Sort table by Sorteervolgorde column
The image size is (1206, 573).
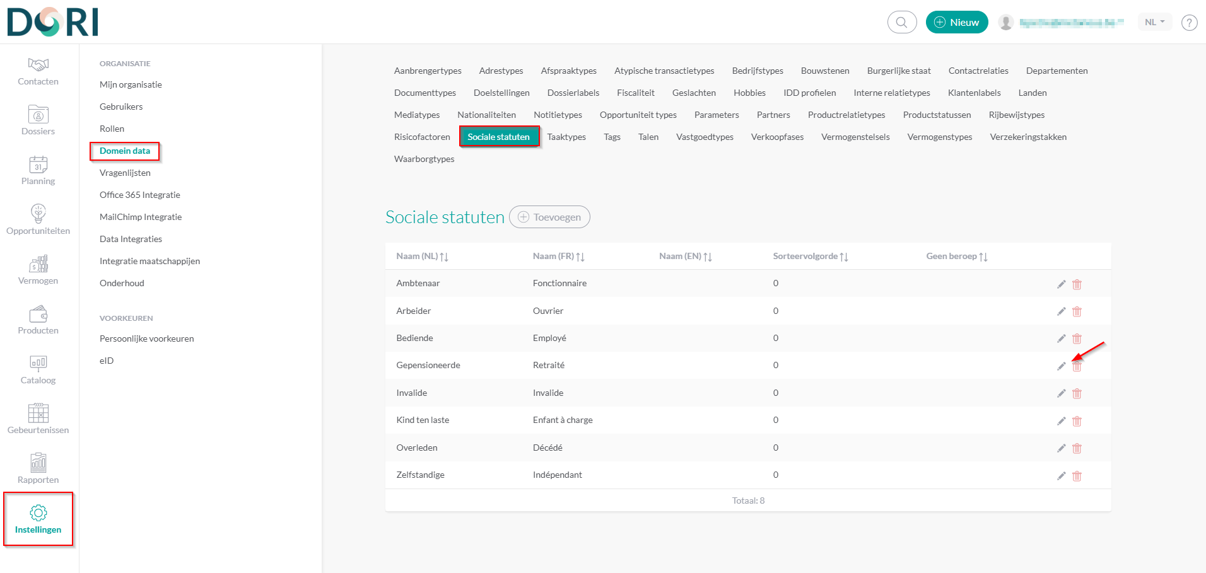coord(810,257)
